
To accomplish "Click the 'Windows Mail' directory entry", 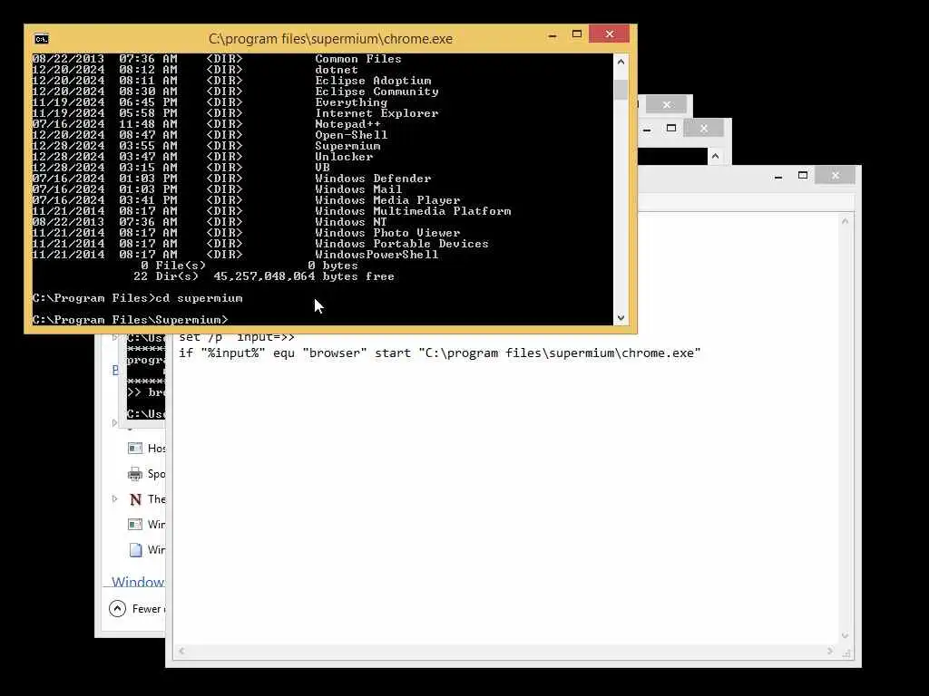I will coord(358,189).
